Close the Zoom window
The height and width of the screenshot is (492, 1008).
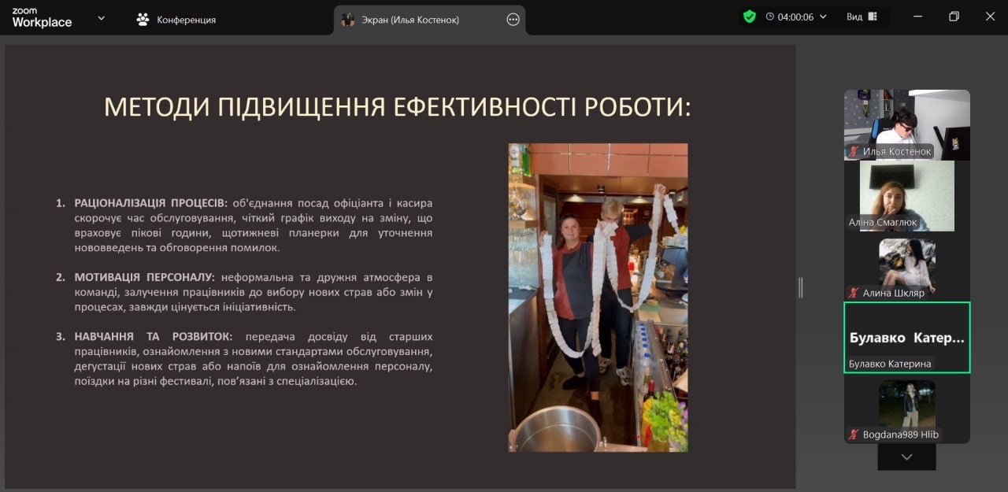point(989,17)
